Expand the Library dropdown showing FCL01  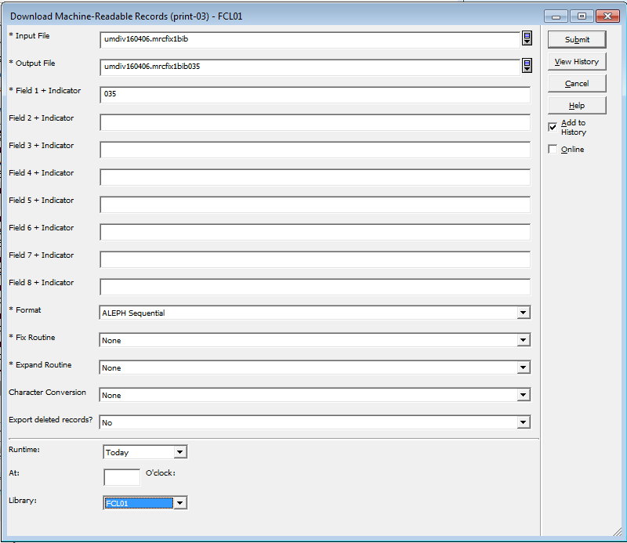point(180,503)
